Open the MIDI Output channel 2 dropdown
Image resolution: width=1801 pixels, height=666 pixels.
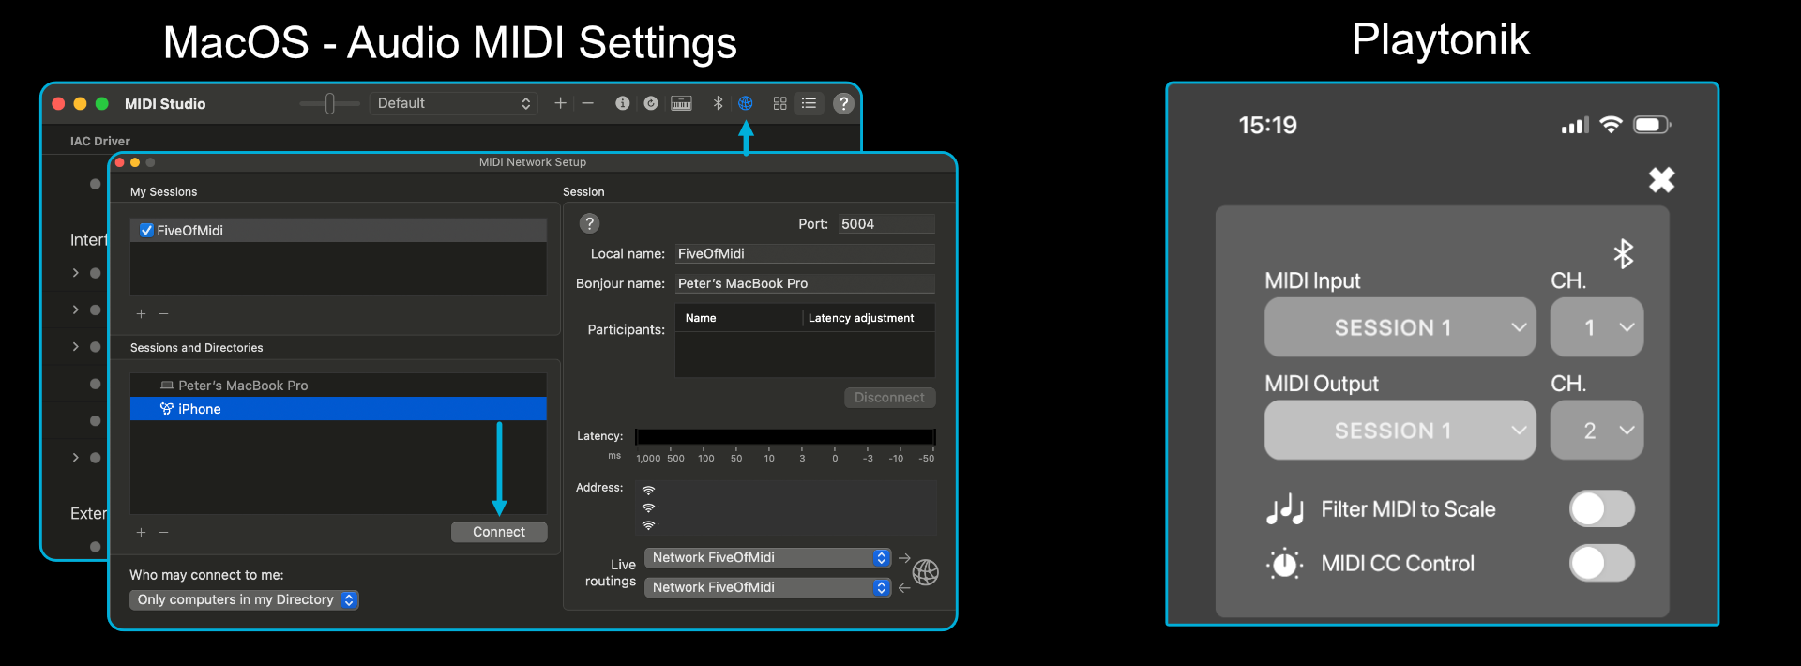coord(1597,431)
